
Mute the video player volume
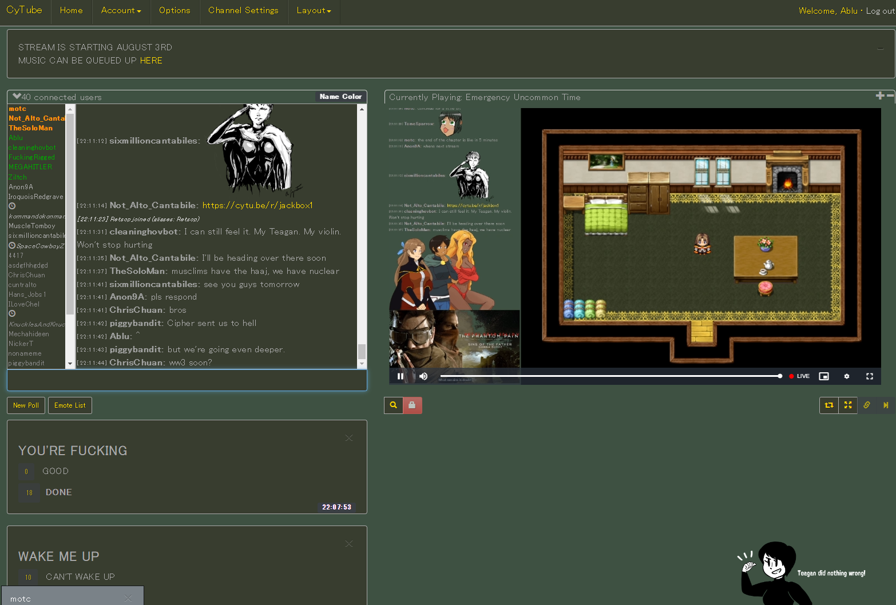[x=423, y=376]
